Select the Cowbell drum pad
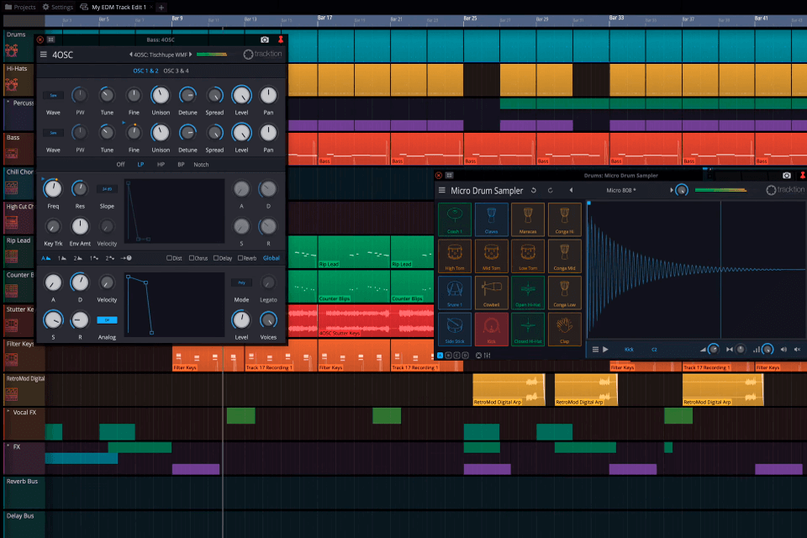The height and width of the screenshot is (538, 807). point(491,293)
